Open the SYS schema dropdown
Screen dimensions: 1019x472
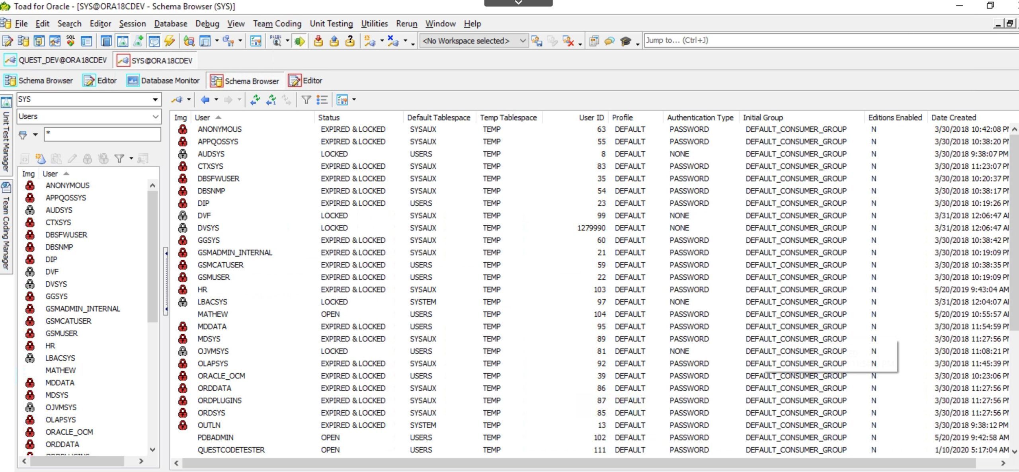point(155,99)
